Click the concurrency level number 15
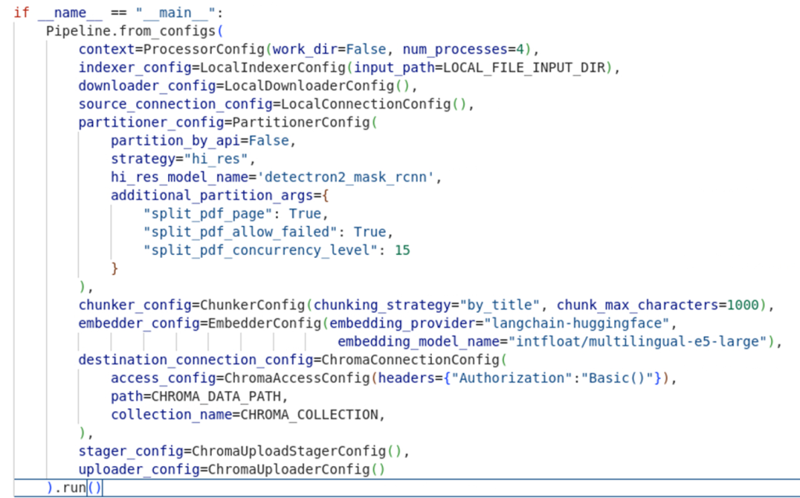 [402, 250]
